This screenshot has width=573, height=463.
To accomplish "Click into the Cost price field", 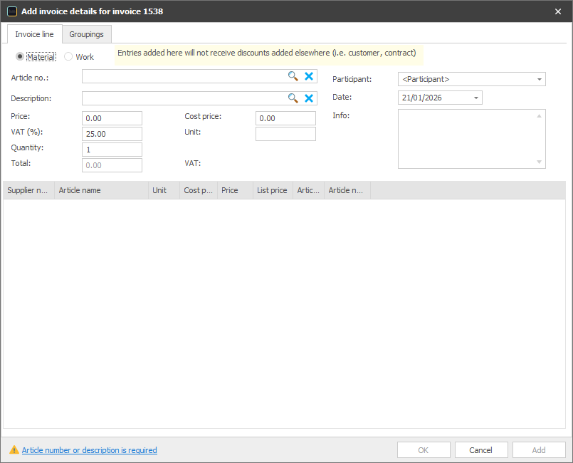I will (x=285, y=118).
